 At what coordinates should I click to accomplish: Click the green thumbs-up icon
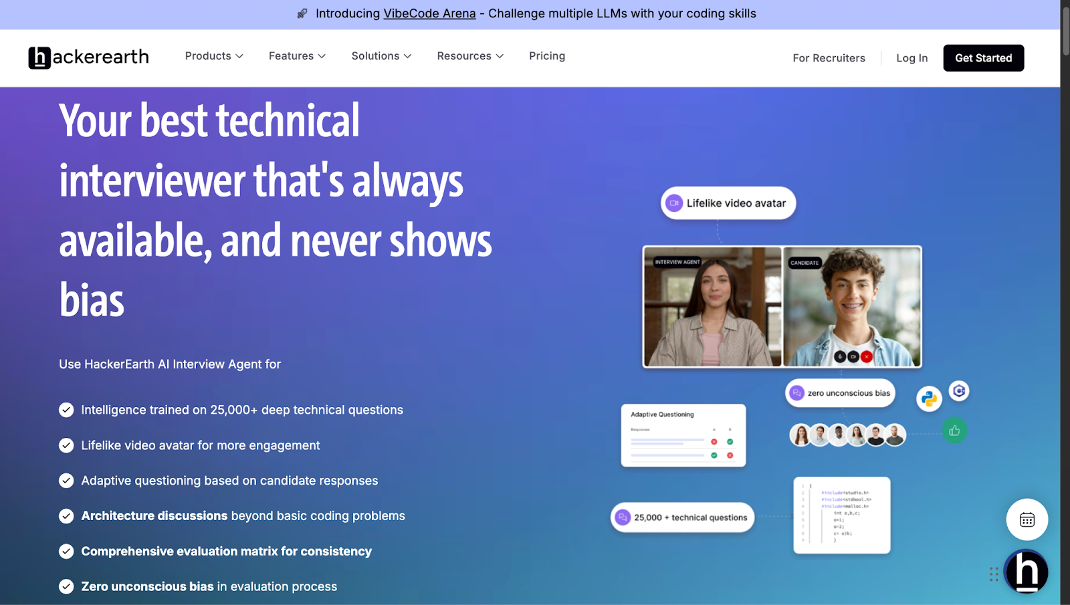click(954, 431)
